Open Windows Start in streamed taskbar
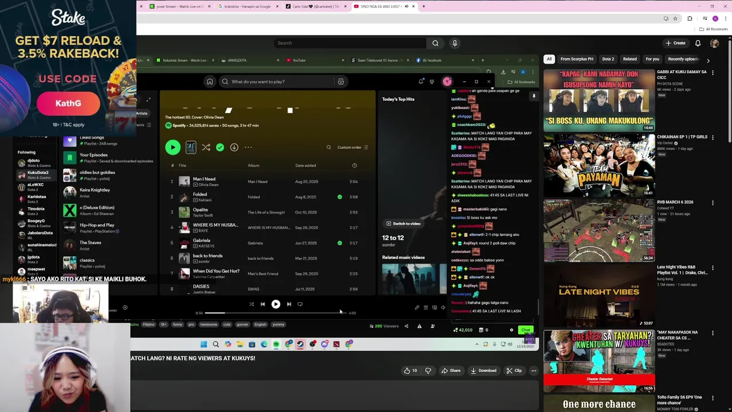The height and width of the screenshot is (412, 732). coord(204,344)
